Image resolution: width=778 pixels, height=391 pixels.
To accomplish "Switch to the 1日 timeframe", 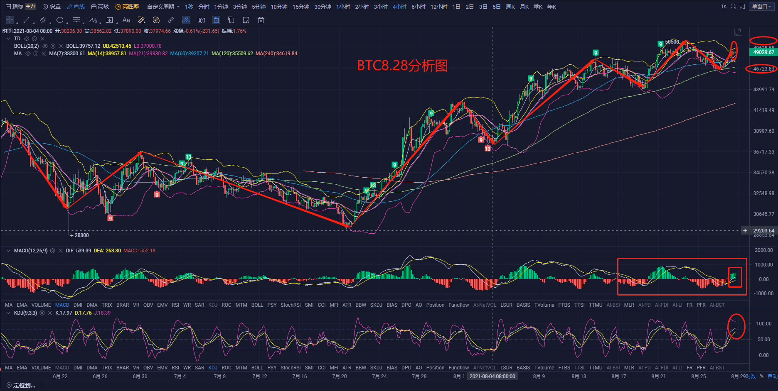I will (456, 7).
